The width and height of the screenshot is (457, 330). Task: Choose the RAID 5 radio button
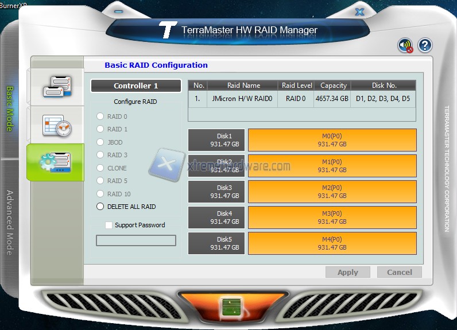pos(100,181)
